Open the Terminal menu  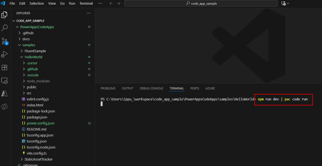click(86, 4)
